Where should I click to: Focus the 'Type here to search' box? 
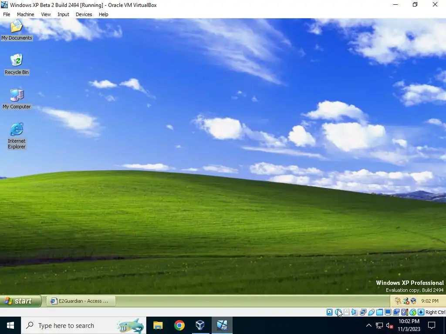pyautogui.click(x=83, y=325)
